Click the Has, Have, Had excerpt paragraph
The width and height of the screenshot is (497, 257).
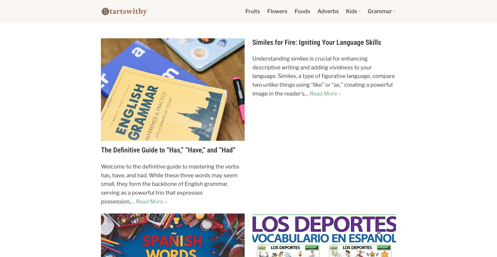pyautogui.click(x=170, y=184)
